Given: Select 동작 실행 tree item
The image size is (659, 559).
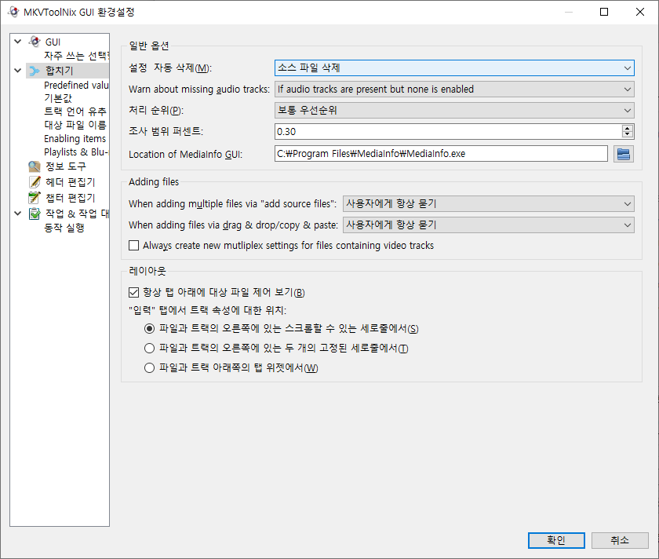Looking at the screenshot, I should point(64,228).
